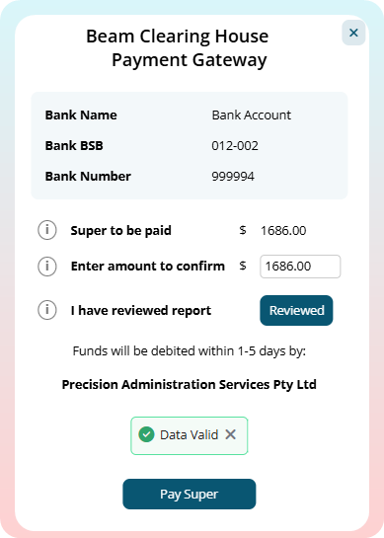Click the I have reviewed report label
This screenshot has width=384, height=538.
tap(141, 311)
